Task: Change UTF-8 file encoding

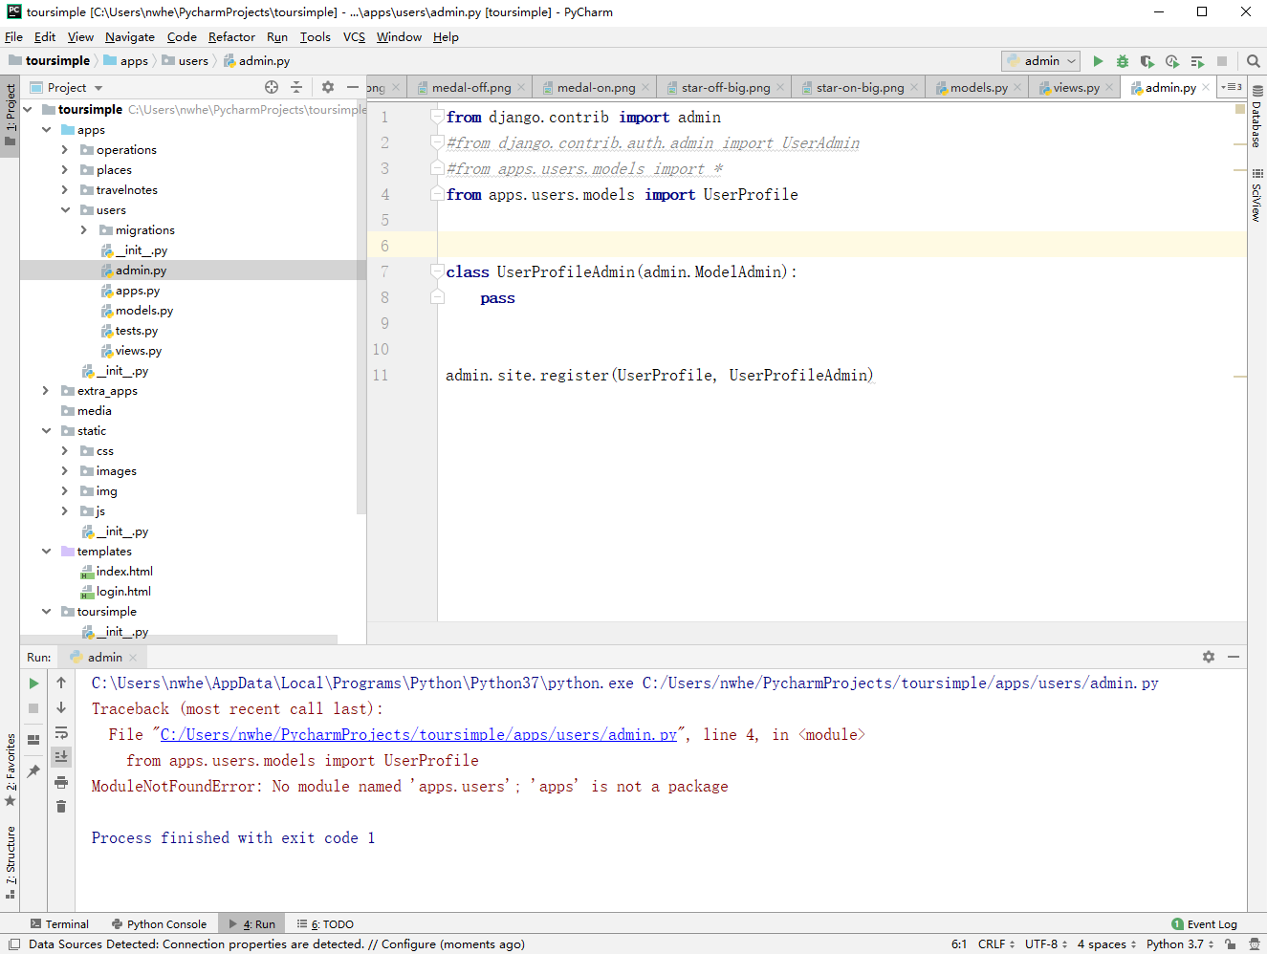Action: pos(1046,943)
